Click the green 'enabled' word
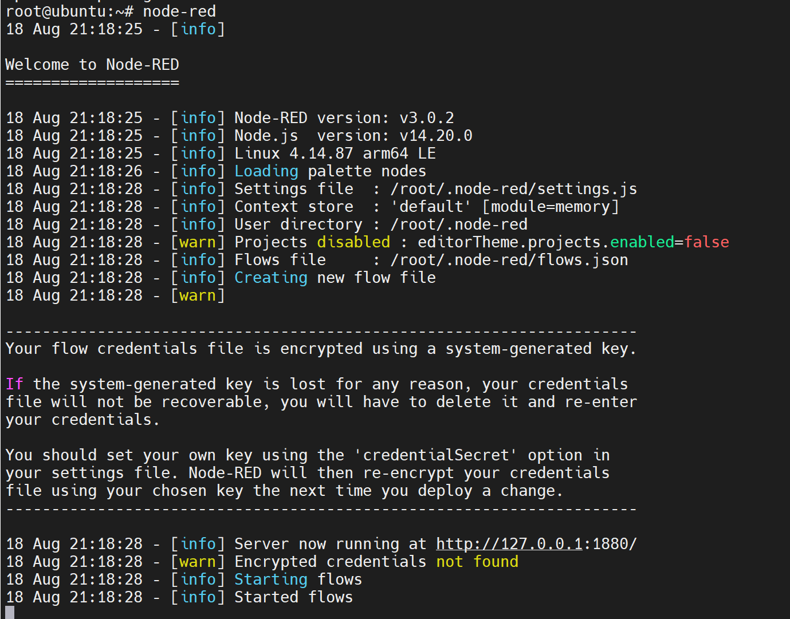This screenshot has height=619, width=790. (642, 242)
